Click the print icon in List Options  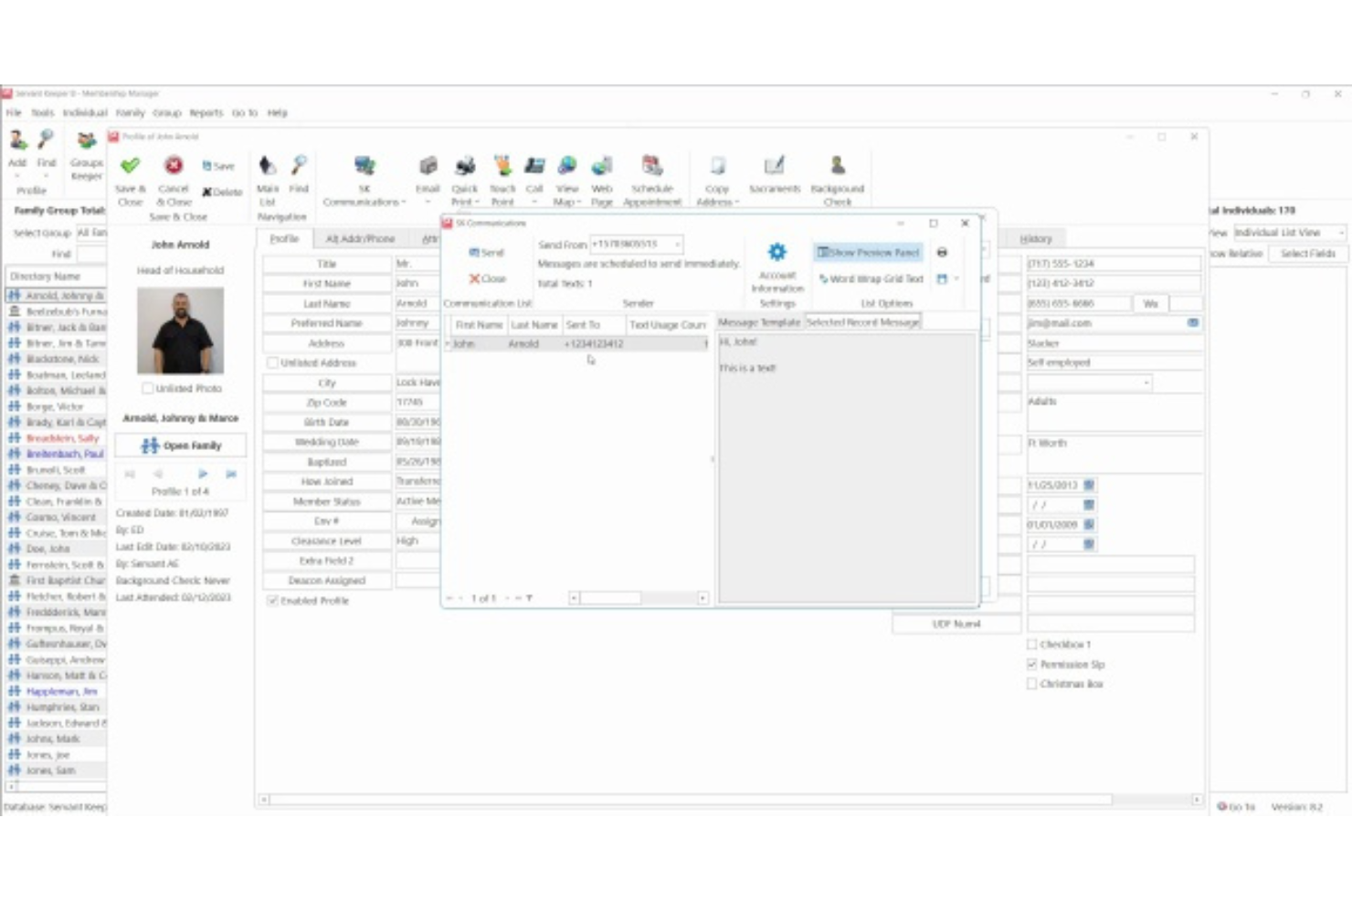click(942, 252)
